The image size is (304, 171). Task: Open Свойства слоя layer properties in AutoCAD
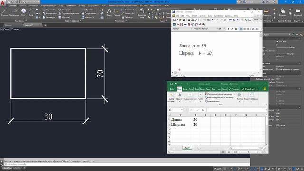(142, 13)
